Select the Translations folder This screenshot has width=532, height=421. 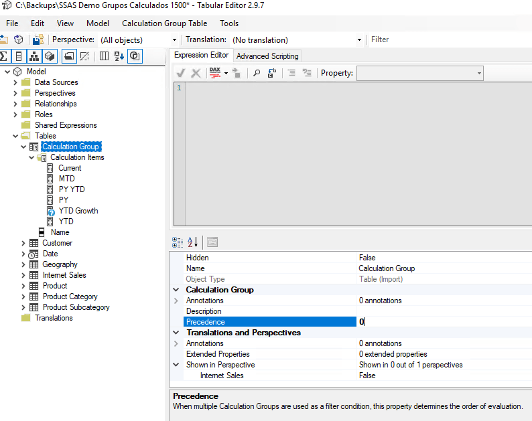coord(54,318)
